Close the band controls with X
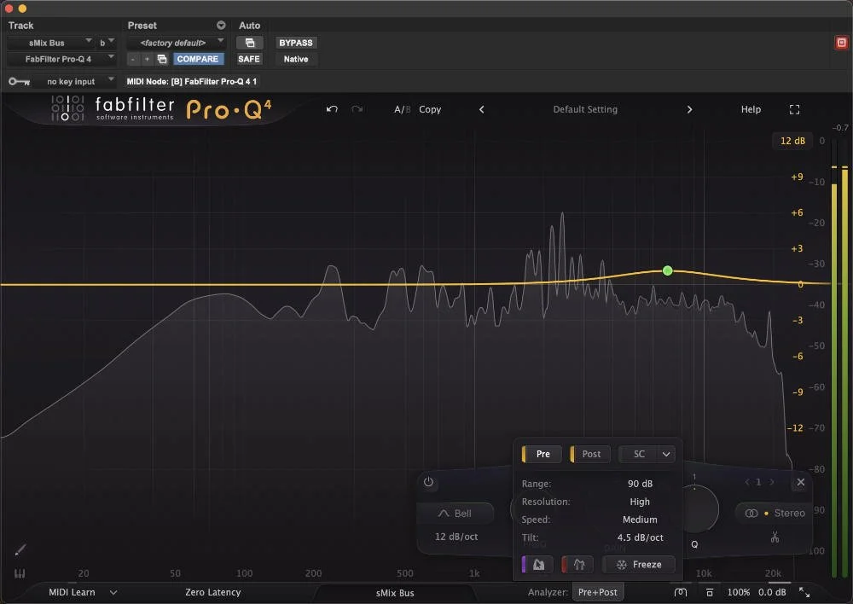This screenshot has height=604, width=853. 801,482
